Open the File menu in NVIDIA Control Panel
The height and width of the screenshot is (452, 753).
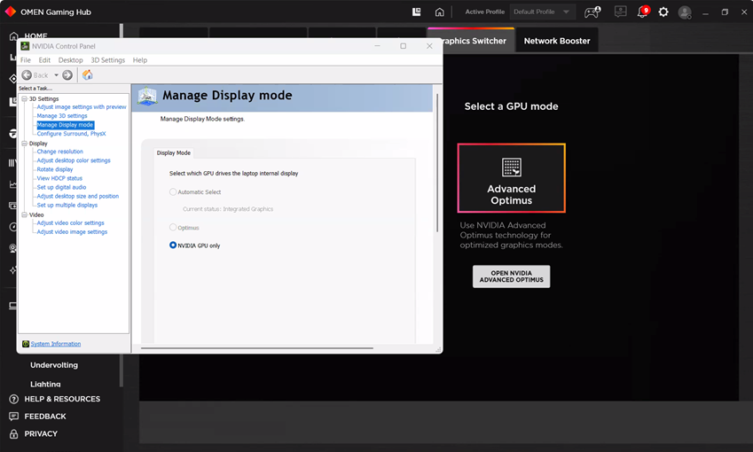(26, 60)
